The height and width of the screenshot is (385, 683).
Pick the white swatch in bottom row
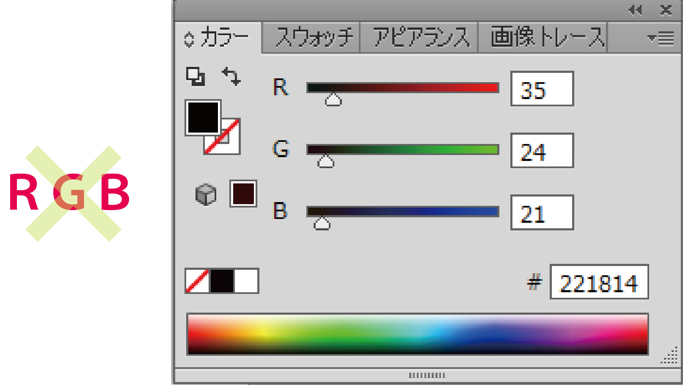246,281
